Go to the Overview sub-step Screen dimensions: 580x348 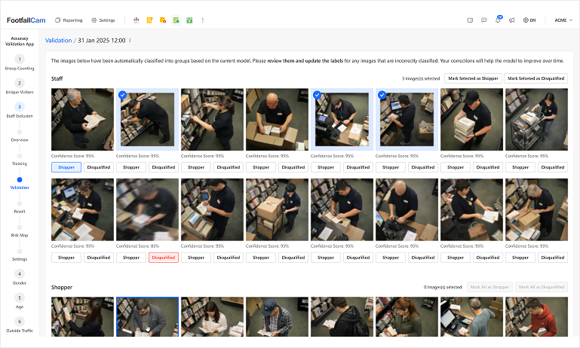pos(20,136)
